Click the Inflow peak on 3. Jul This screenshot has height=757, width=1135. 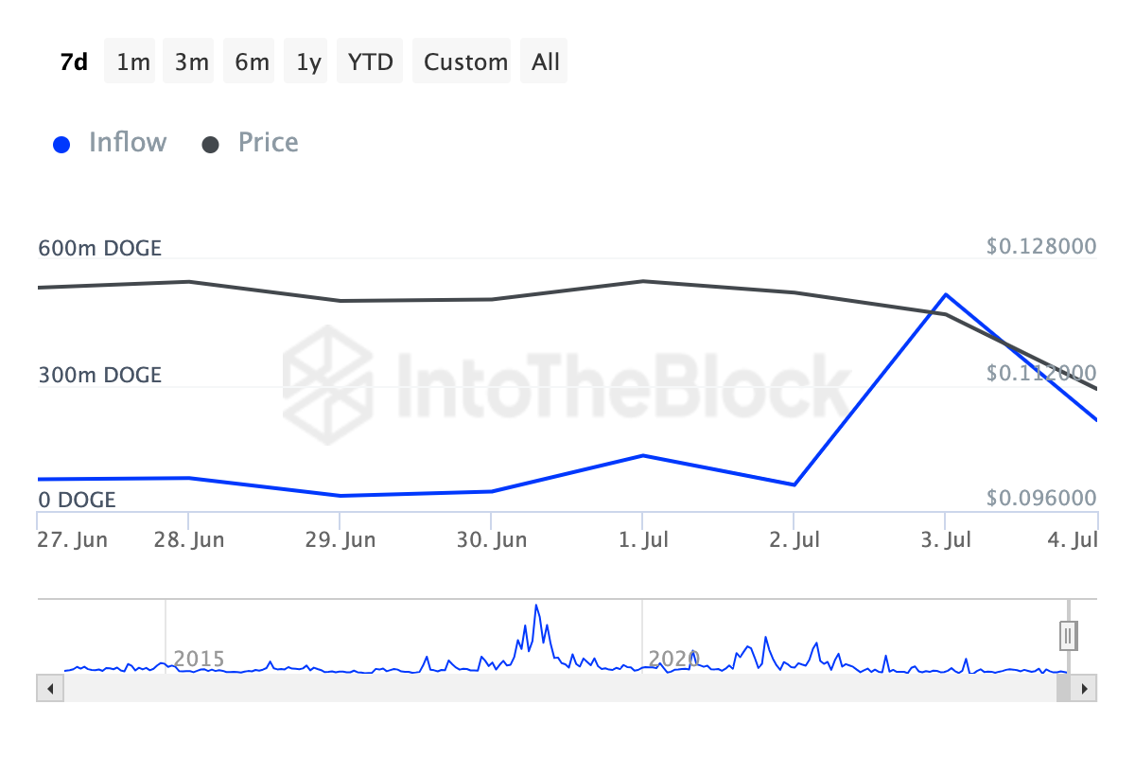946,294
